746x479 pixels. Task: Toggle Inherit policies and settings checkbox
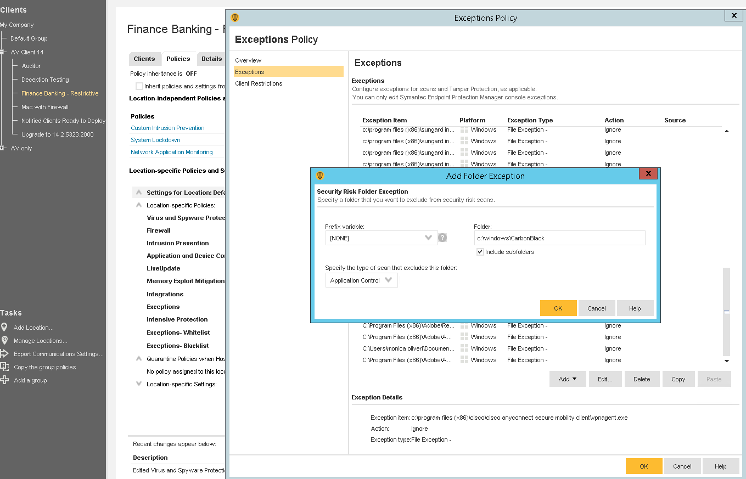(139, 86)
